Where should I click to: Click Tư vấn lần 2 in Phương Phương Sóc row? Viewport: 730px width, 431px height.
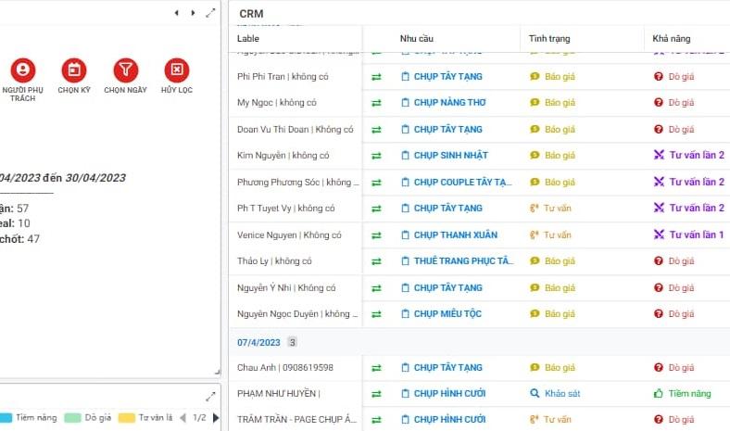pyautogui.click(x=689, y=183)
